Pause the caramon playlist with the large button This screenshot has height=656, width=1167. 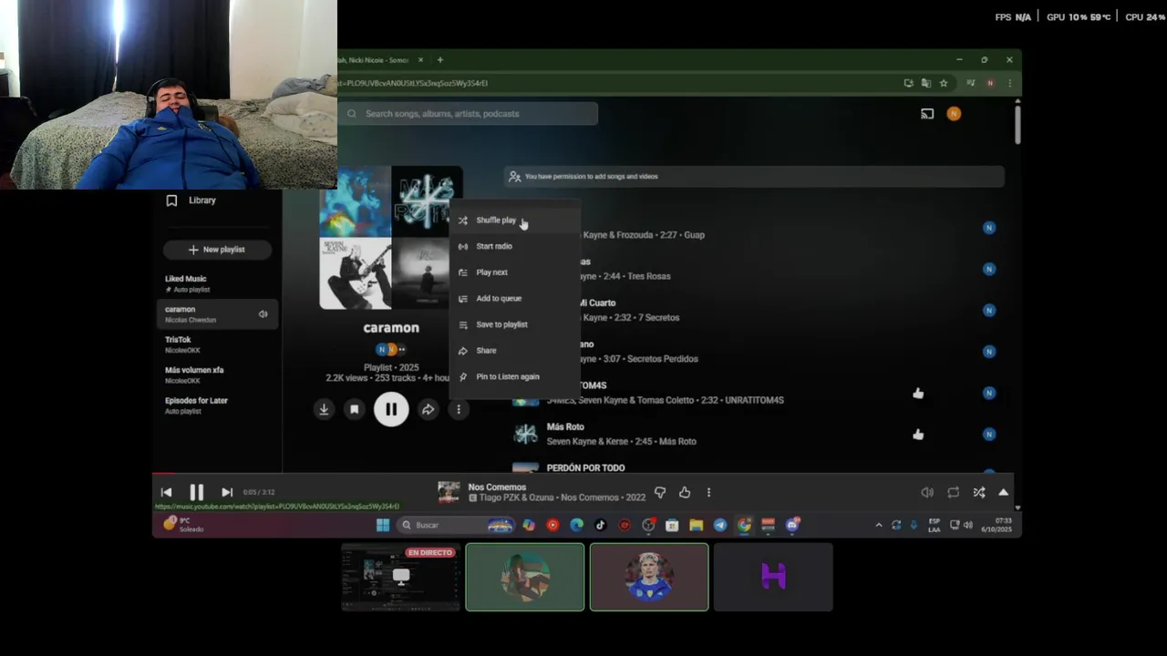[x=391, y=409]
